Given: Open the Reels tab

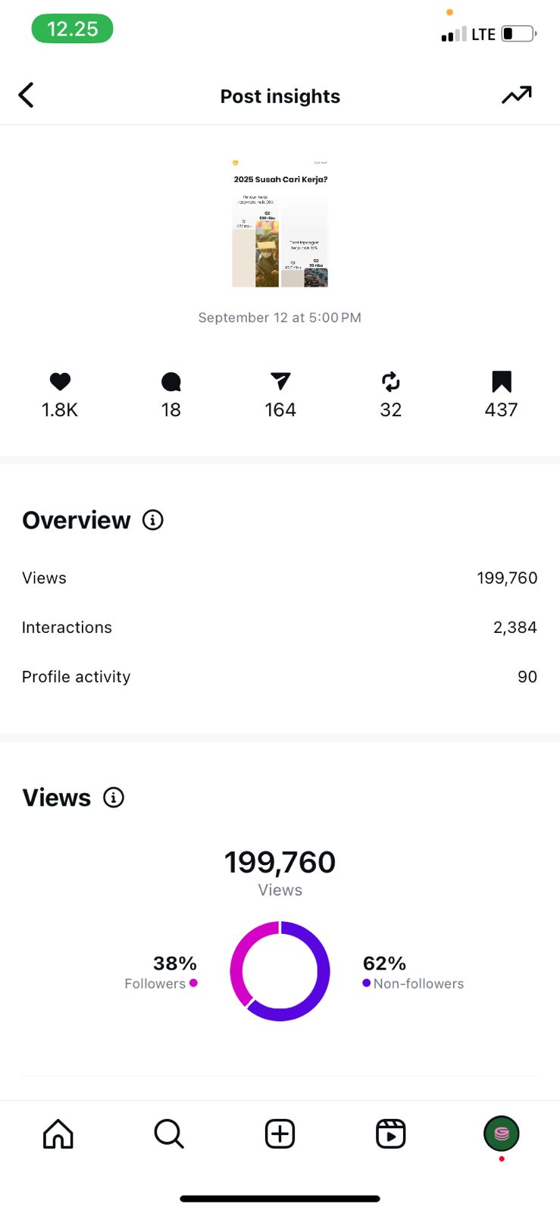Looking at the screenshot, I should tap(390, 1134).
